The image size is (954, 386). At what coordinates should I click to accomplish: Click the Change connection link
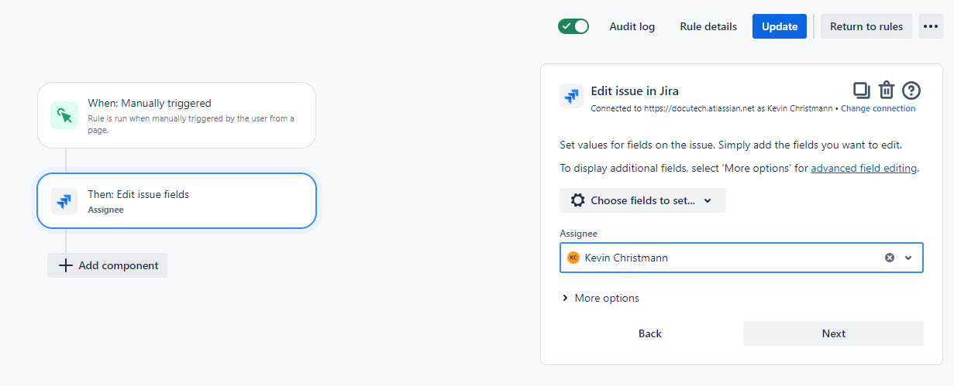(878, 108)
